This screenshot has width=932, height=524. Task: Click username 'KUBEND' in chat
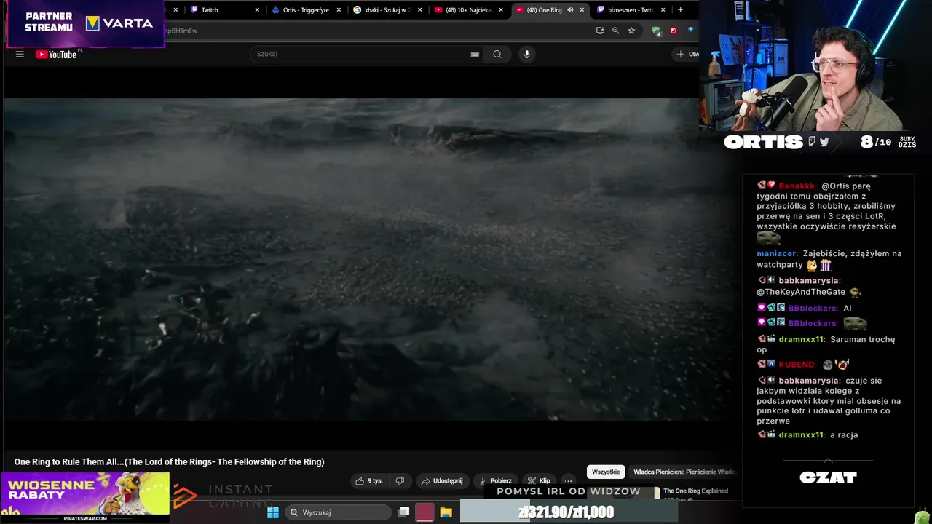tap(797, 365)
